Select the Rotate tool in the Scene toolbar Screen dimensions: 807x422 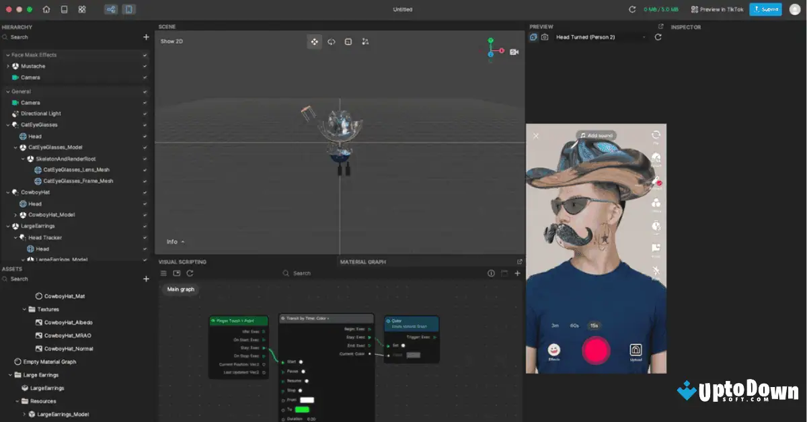click(331, 41)
